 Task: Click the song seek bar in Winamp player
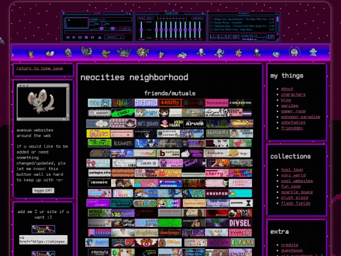coord(98,32)
